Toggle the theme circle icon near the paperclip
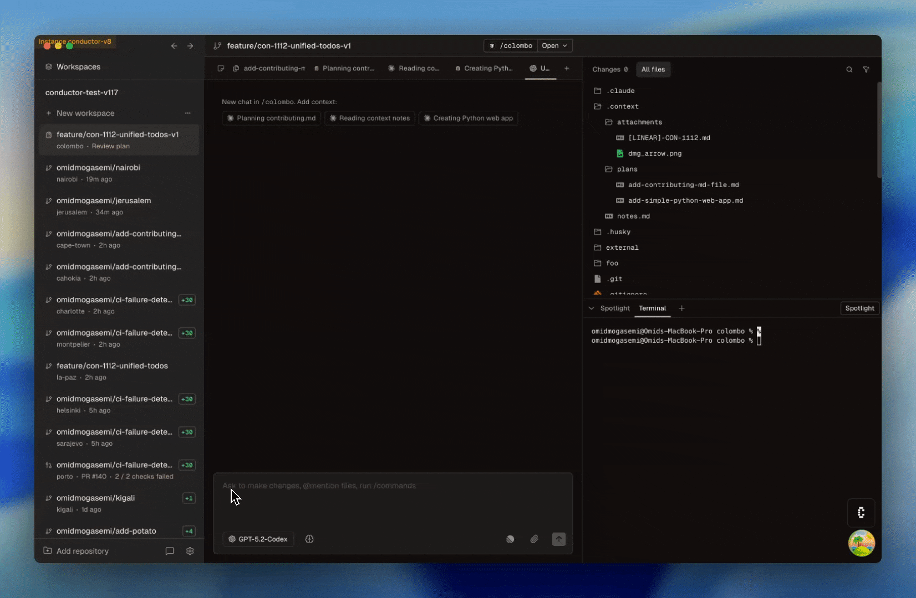 (510, 539)
